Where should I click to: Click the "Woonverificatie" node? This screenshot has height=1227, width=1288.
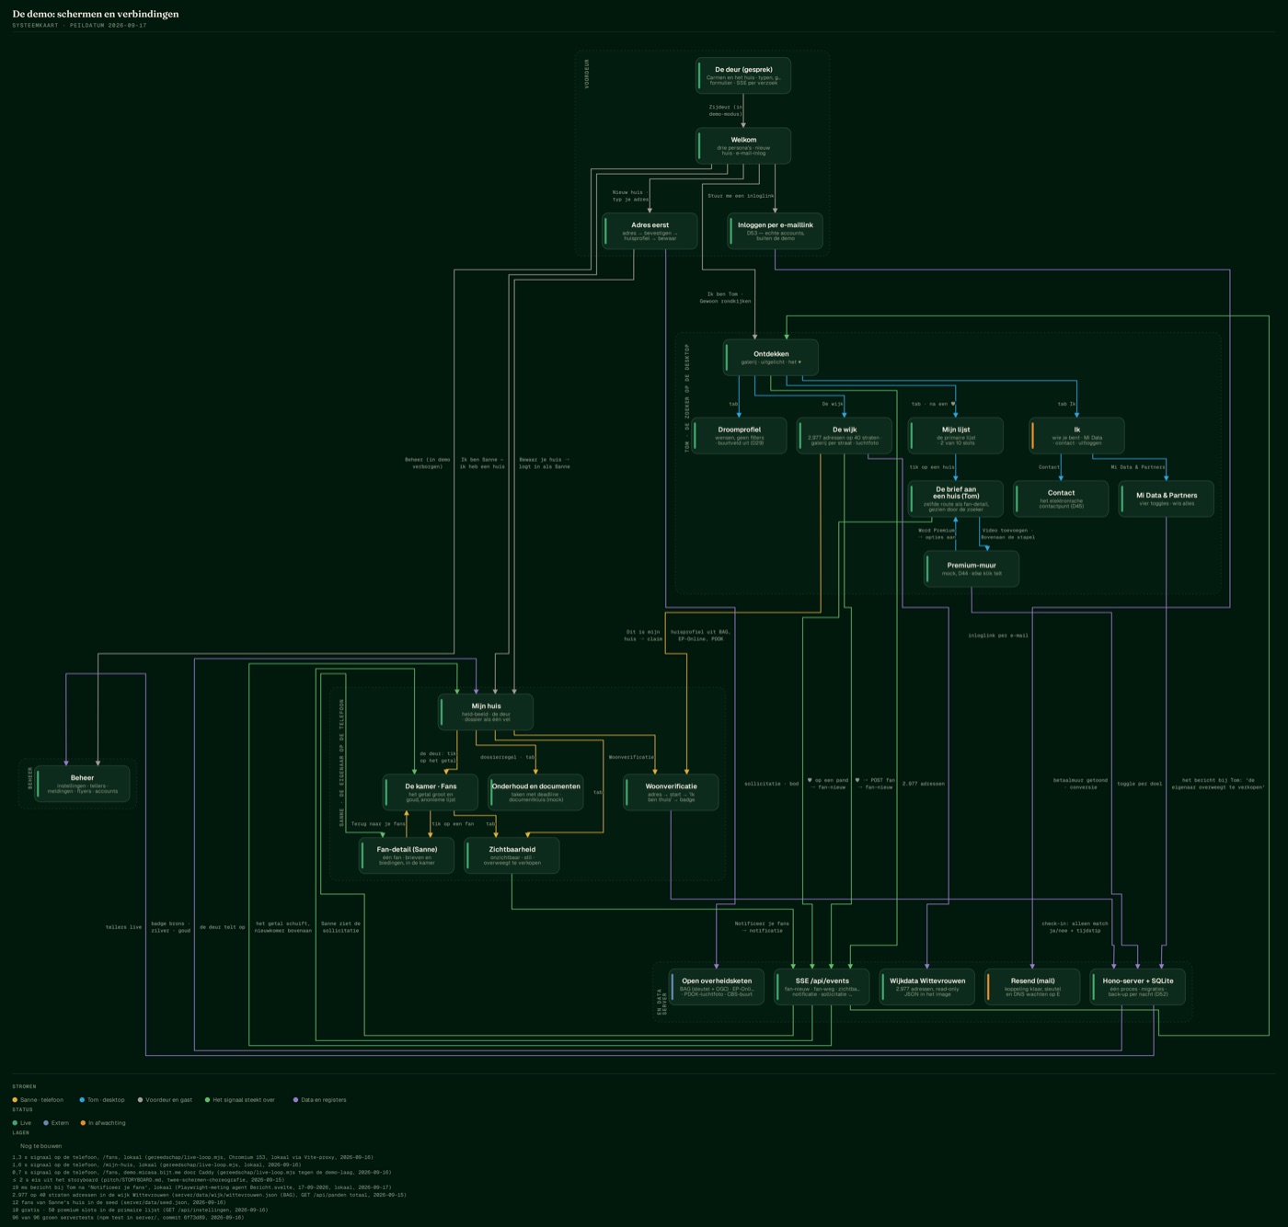(x=671, y=792)
